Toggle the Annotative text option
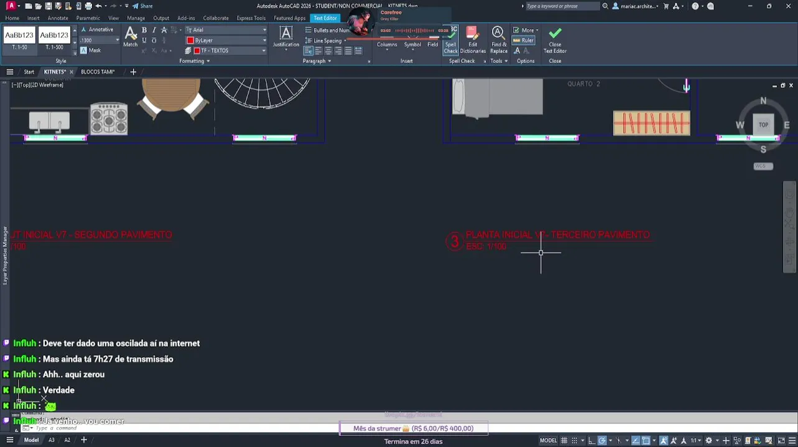 click(97, 30)
